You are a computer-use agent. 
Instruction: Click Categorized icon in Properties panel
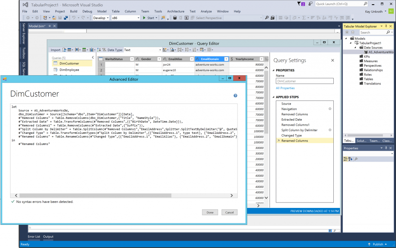click(346, 159)
